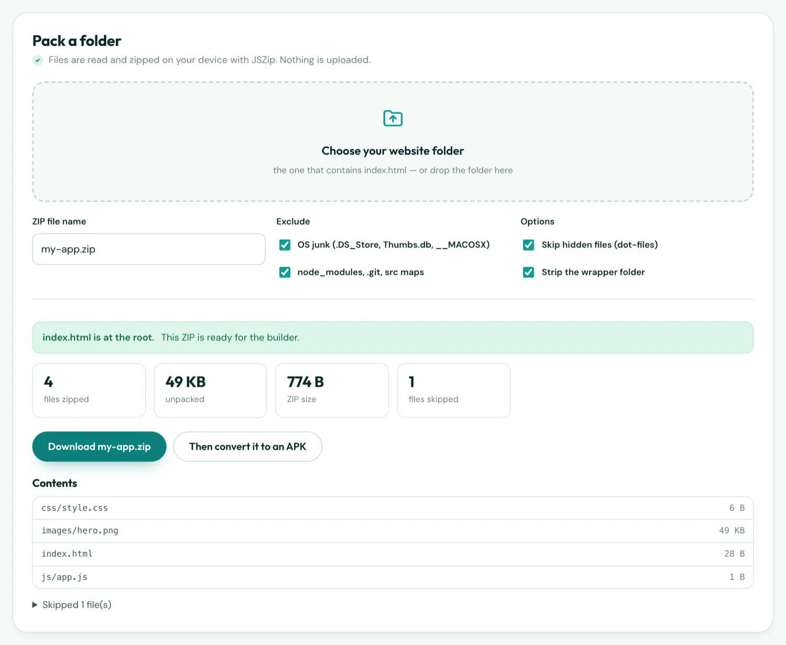Select css/style.css in Contents
The image size is (786, 645).
tap(393, 508)
